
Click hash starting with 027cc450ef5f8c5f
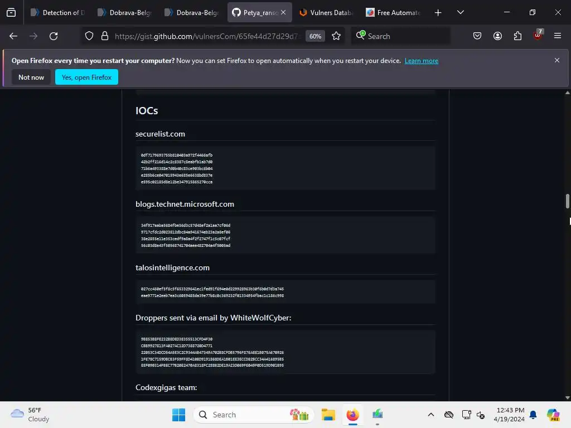[x=212, y=289]
